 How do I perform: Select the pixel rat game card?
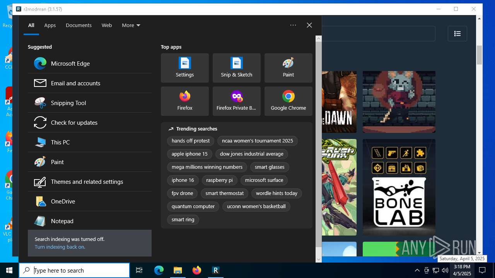(399, 102)
